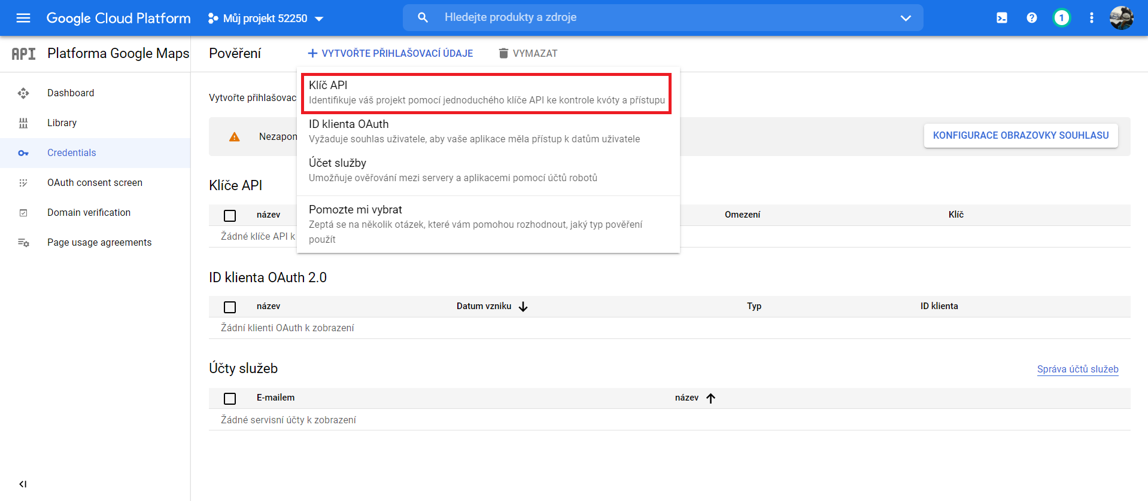The height and width of the screenshot is (501, 1148).
Task: Open the help question mark icon
Action: [x=1031, y=18]
